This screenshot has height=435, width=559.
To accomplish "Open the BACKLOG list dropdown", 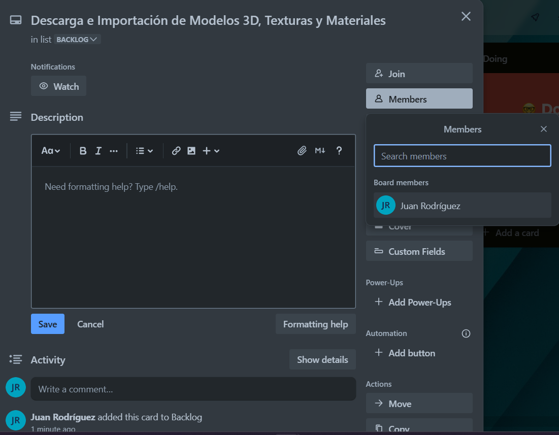I will pos(77,39).
